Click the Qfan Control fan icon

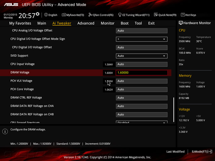pyautogui.click(x=90, y=15)
